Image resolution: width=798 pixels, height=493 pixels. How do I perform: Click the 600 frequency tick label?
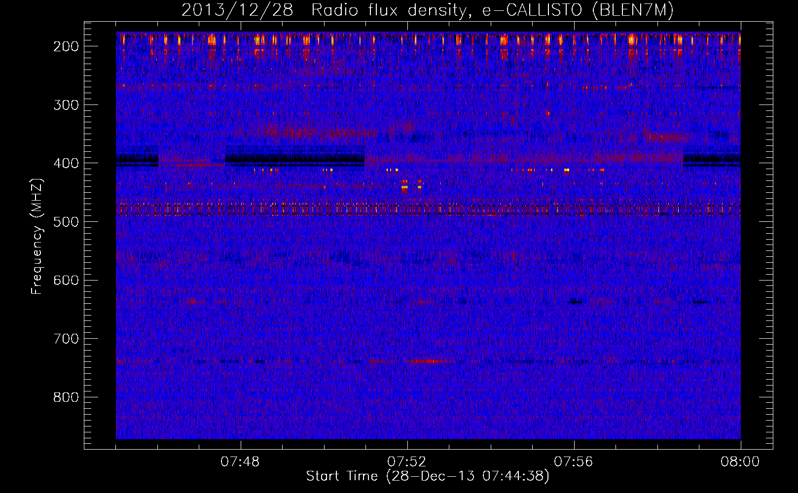(66, 280)
